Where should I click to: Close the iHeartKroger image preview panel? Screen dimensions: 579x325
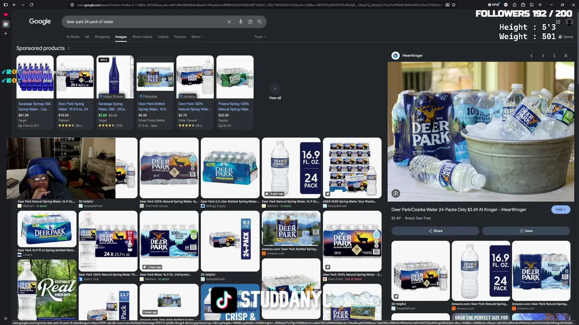(x=565, y=56)
